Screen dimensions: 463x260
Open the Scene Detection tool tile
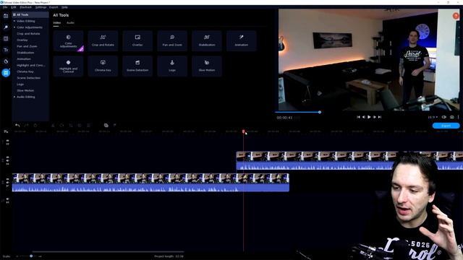(137, 66)
